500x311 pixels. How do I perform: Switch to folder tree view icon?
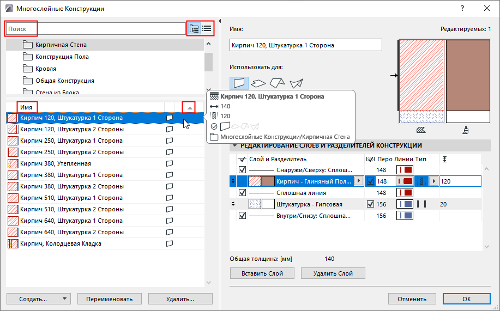pyautogui.click(x=194, y=29)
